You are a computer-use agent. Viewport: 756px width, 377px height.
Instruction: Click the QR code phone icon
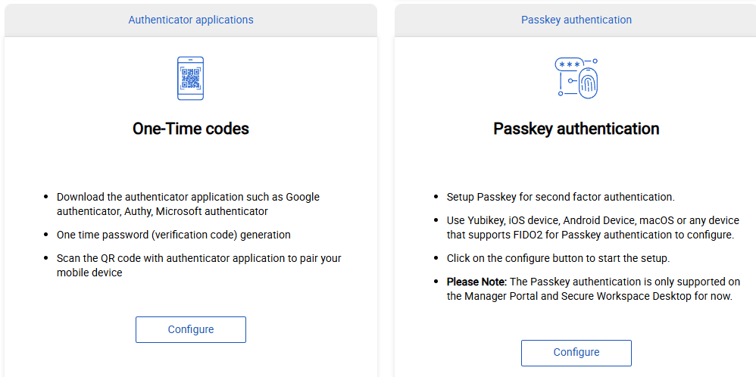(x=190, y=78)
